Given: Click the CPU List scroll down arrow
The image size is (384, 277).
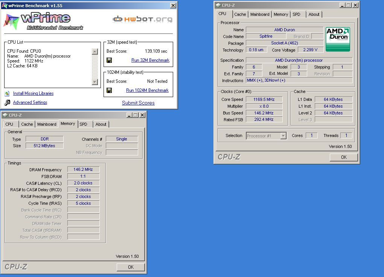Looking at the screenshot, I should tap(95, 82).
